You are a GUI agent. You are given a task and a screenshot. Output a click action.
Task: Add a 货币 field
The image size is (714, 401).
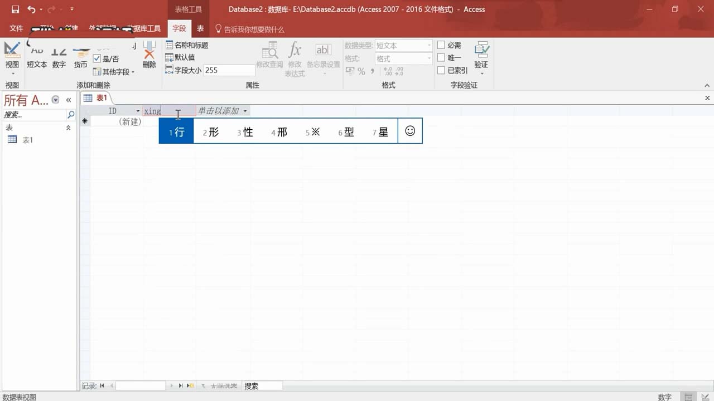click(81, 58)
